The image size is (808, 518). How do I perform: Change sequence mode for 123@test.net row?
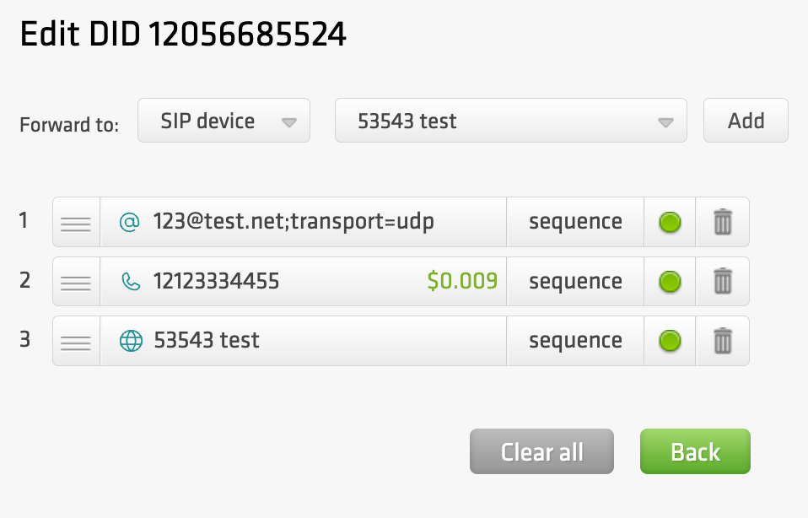[x=575, y=223]
